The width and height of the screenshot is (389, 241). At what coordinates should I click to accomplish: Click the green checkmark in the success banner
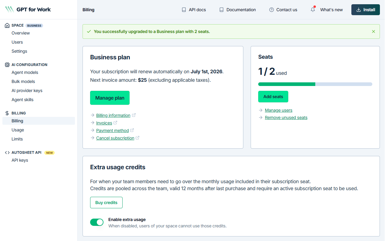coord(89,31)
